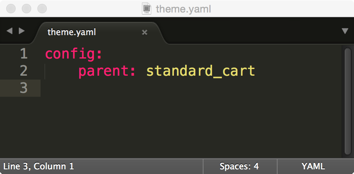The image size is (354, 174).
Task: Close the theme.yaml tab
Action: tap(145, 32)
